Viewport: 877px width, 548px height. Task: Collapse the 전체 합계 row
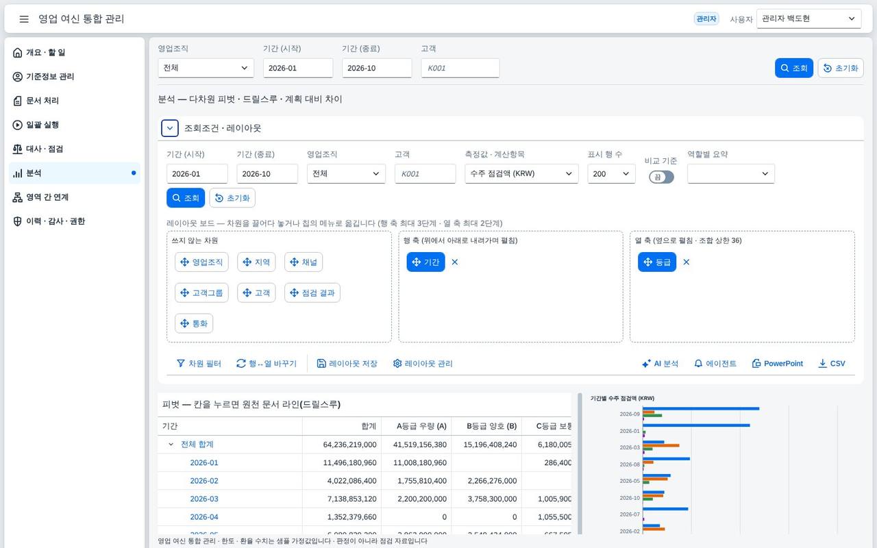[x=171, y=445]
